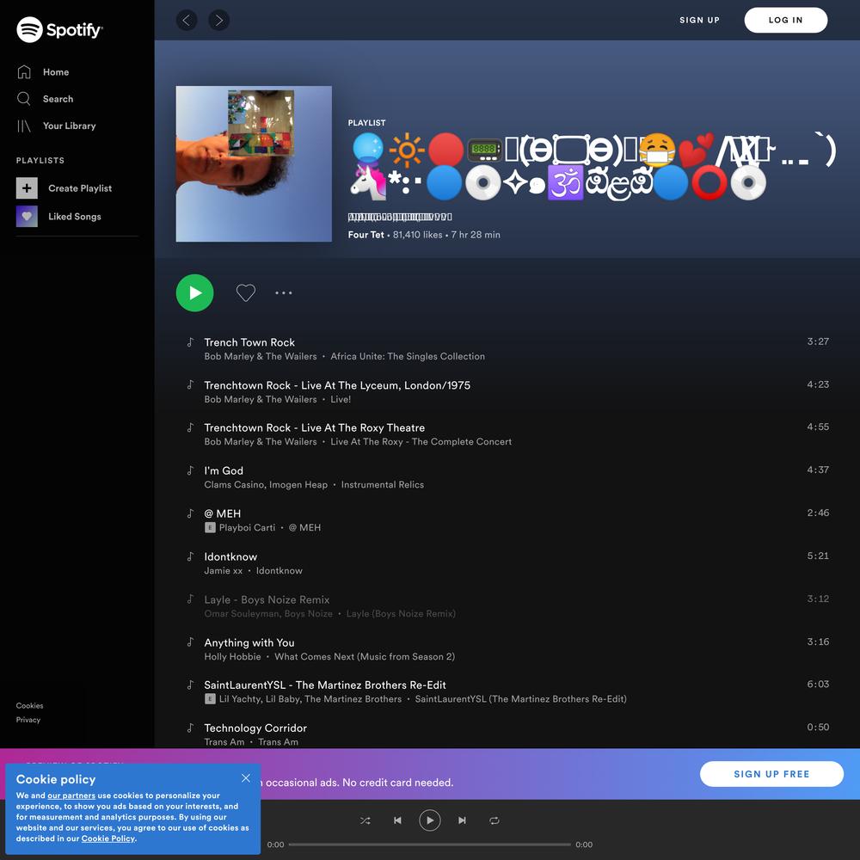Screen dimensions: 860x860
Task: Open the Cookie Policy link
Action: (108, 838)
